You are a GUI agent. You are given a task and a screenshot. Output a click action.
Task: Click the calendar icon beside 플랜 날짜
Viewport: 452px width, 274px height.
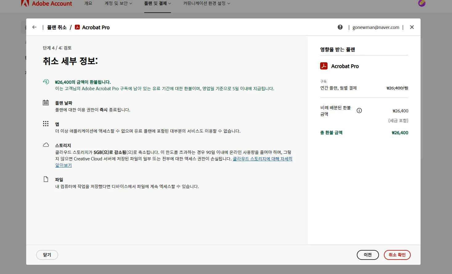pyautogui.click(x=46, y=103)
